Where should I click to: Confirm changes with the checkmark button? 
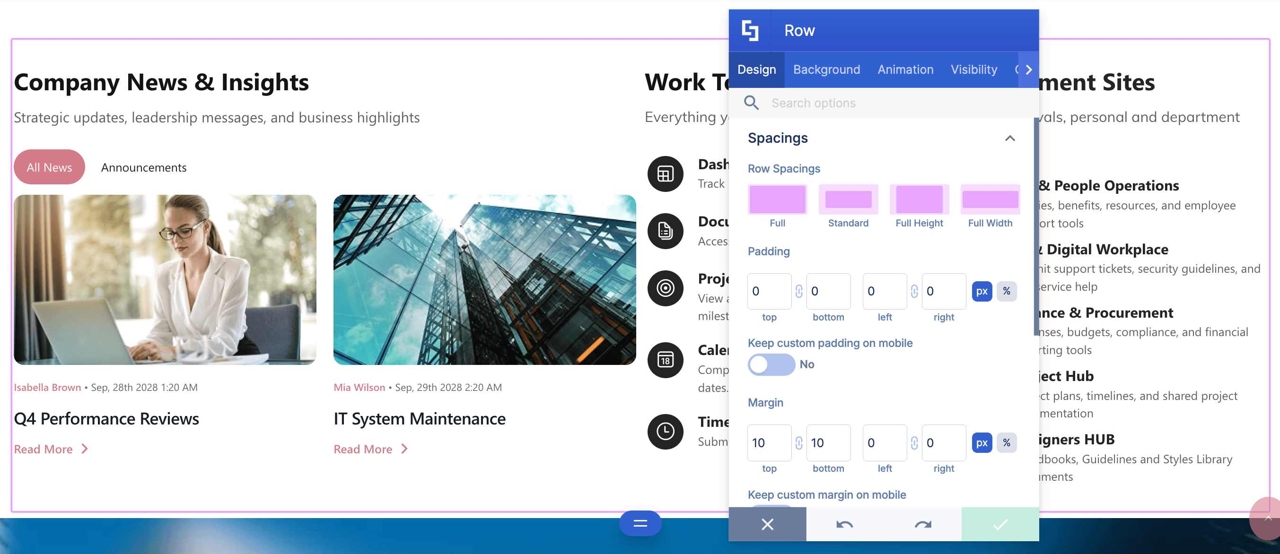click(x=1000, y=524)
